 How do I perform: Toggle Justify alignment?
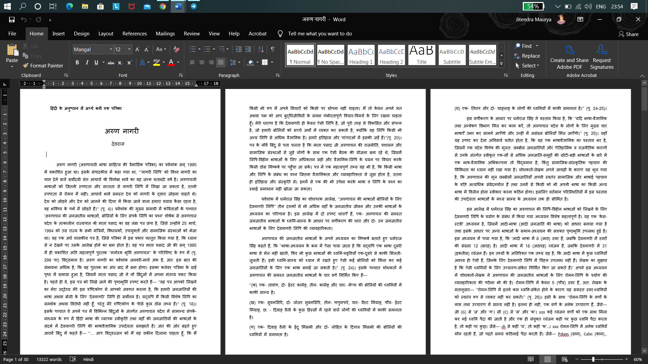220,62
